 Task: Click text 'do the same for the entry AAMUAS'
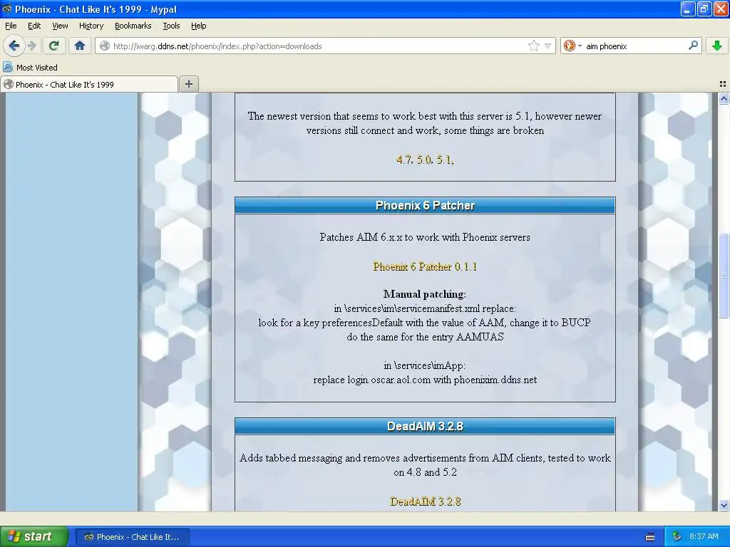(425, 337)
